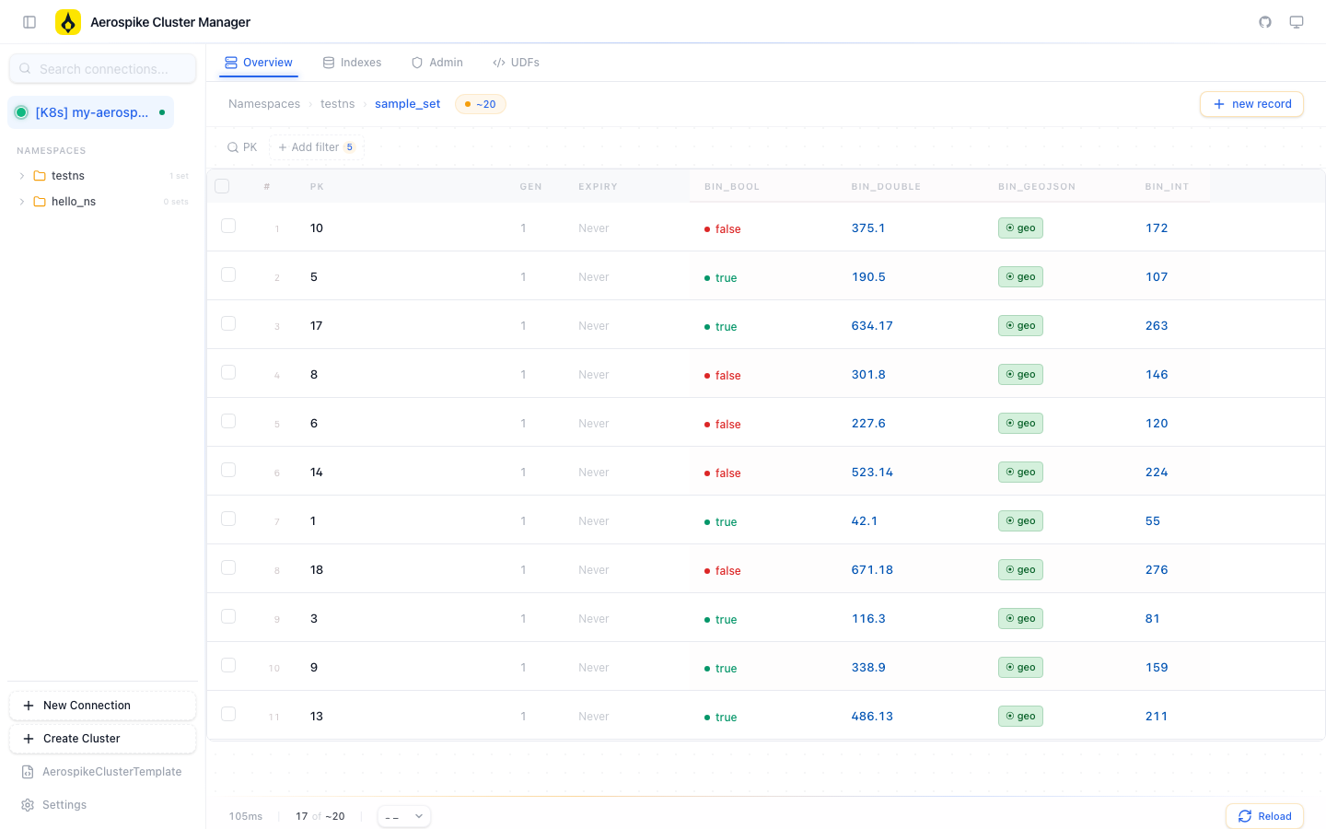The image size is (1326, 829).
Task: Click the geo badge in PK 18 row
Action: point(1020,569)
